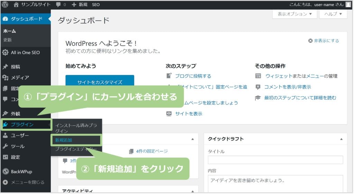This screenshot has height=194, width=354.
Task: Click the 固定ページ pages icon in sidebar
Action: tap(5, 88)
